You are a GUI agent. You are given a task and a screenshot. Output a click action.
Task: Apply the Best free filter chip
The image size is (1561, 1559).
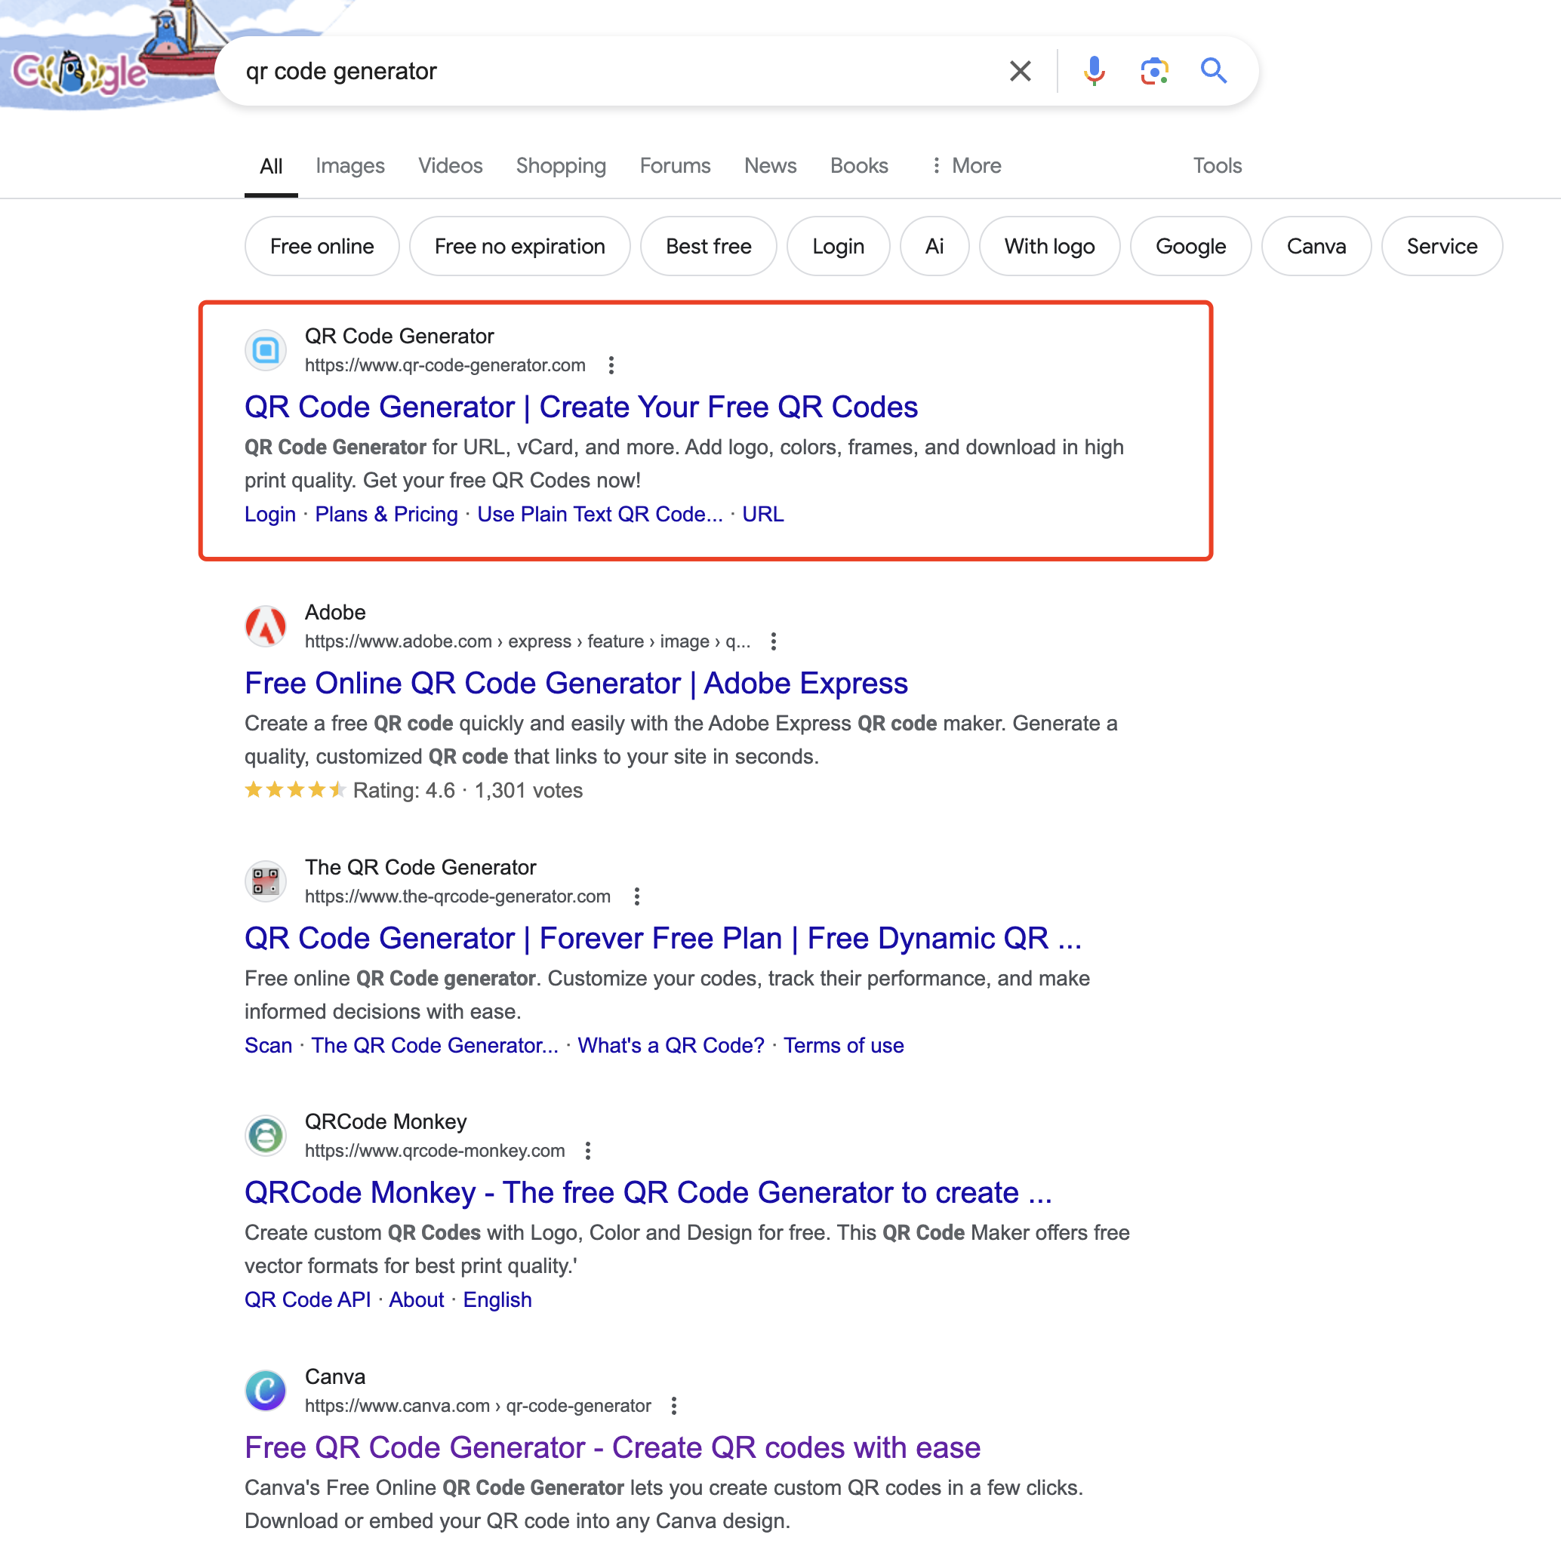coord(708,246)
